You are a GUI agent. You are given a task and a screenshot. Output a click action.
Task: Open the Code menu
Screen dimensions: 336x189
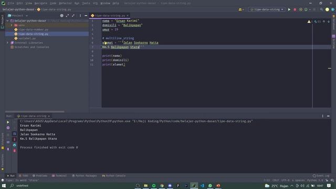click(53, 3)
